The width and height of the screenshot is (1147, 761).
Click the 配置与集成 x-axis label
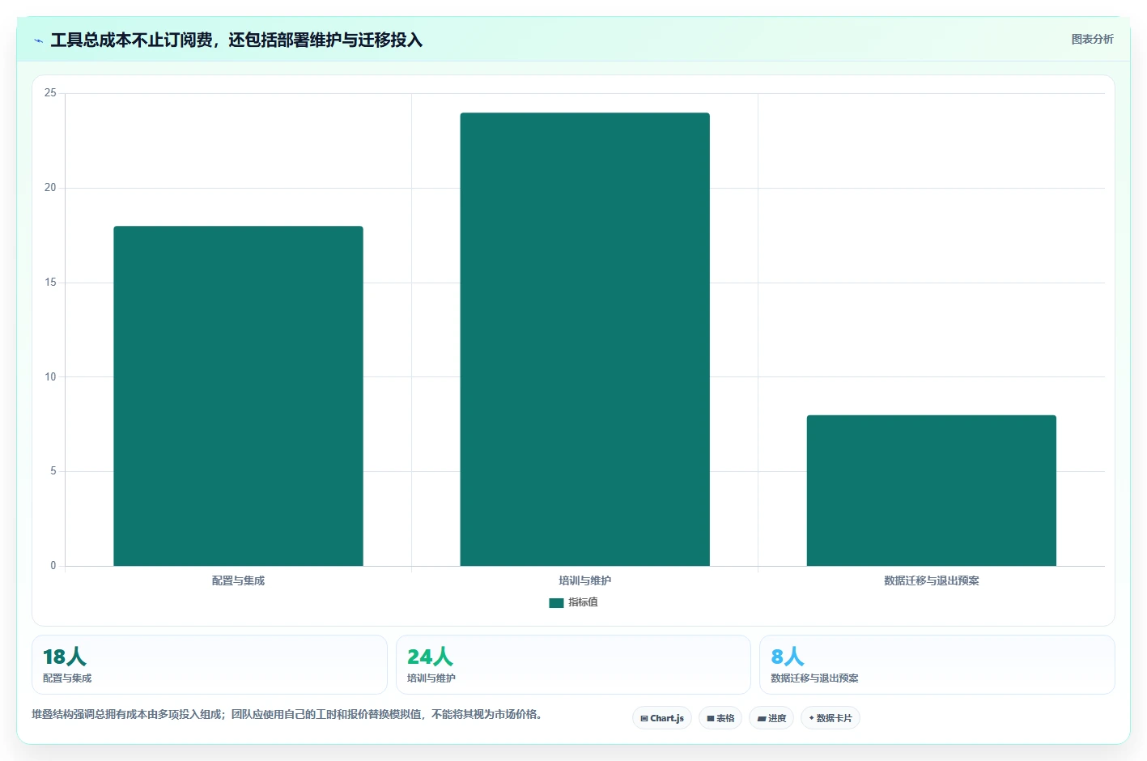[x=238, y=580]
